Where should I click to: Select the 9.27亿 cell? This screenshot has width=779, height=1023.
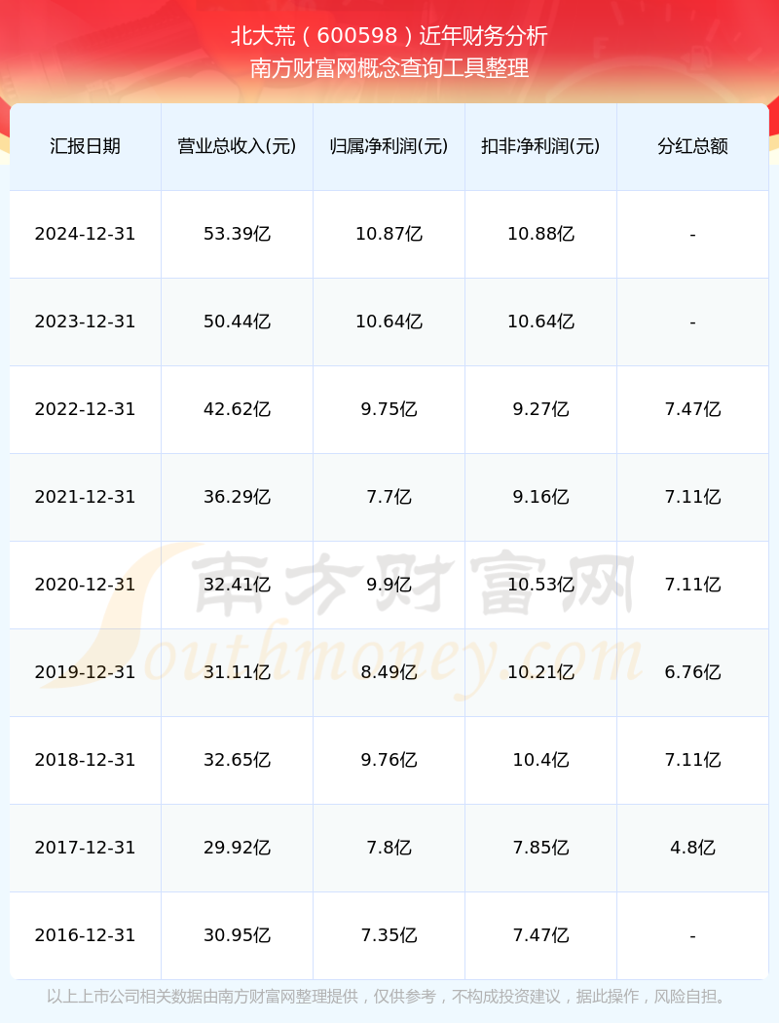(541, 410)
